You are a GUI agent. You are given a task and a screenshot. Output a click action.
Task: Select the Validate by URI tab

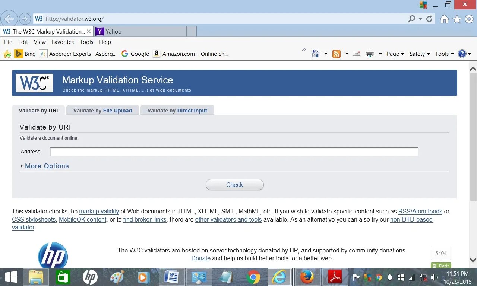[38, 110]
